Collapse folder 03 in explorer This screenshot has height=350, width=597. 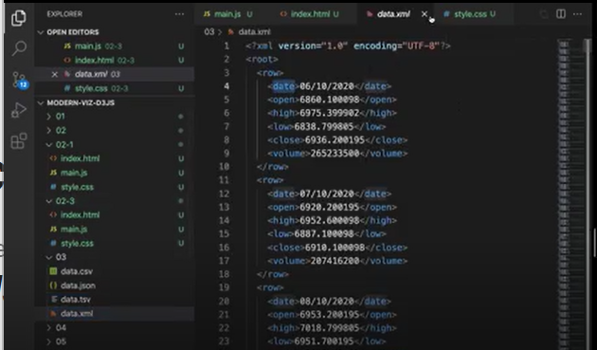point(61,257)
